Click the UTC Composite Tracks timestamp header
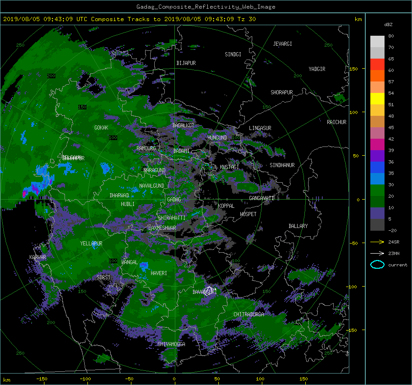Image resolution: width=412 pixels, height=385 pixels. [129, 19]
